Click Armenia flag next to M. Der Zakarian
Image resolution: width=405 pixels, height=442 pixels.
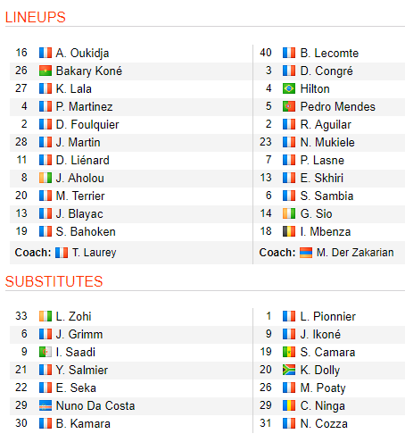pyautogui.click(x=306, y=253)
